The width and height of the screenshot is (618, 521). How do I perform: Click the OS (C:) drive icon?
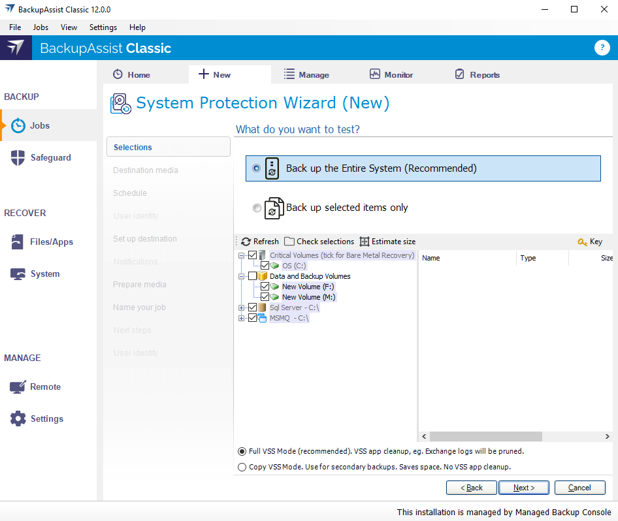coord(275,266)
